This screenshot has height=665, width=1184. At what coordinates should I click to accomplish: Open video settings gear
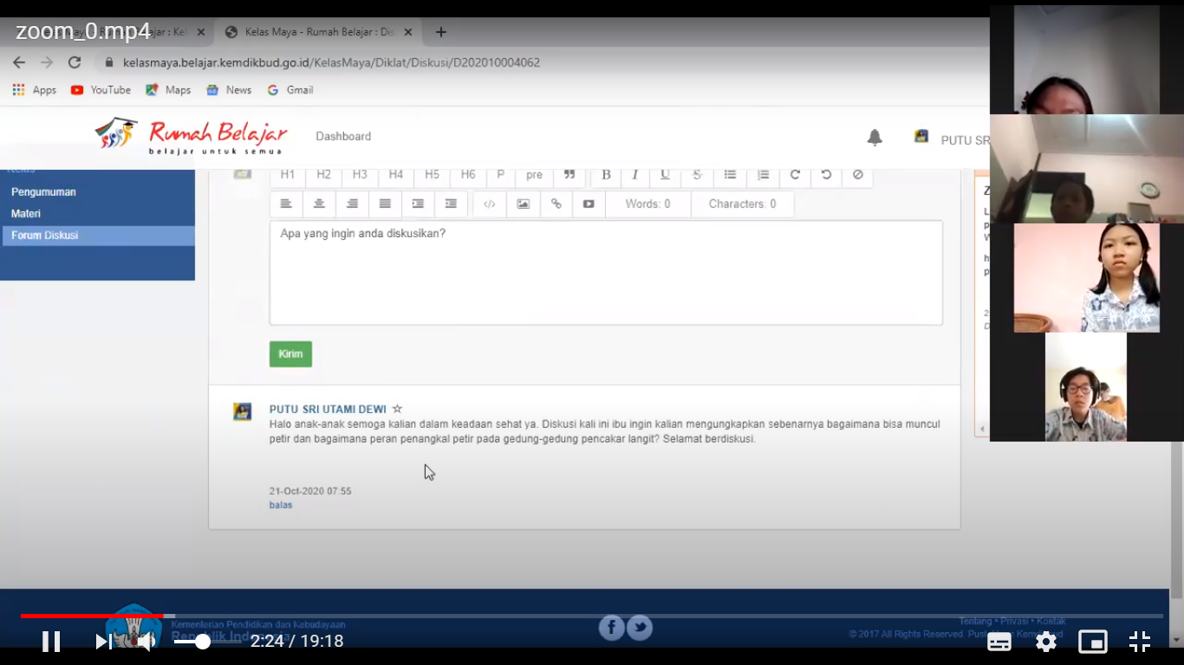pos(1046,642)
